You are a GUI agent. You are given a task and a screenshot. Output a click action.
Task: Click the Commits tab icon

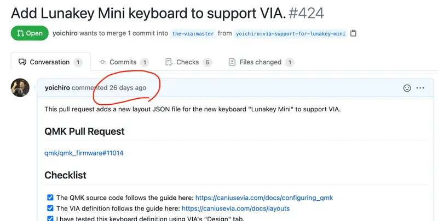[102, 62]
